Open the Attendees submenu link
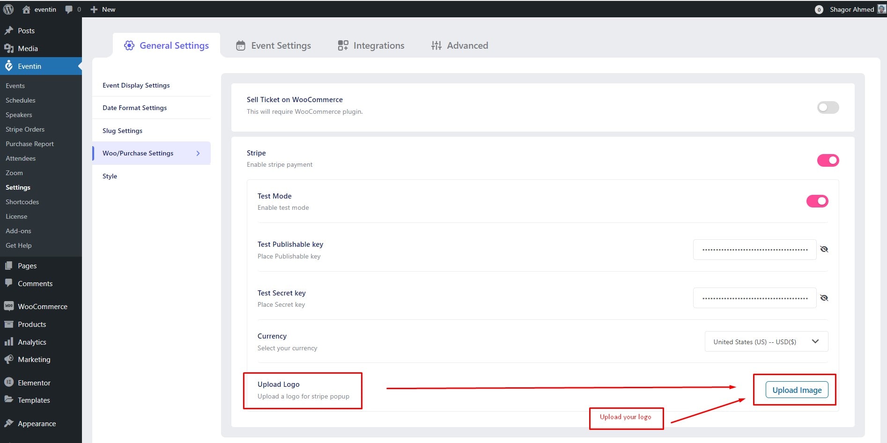 [21, 158]
